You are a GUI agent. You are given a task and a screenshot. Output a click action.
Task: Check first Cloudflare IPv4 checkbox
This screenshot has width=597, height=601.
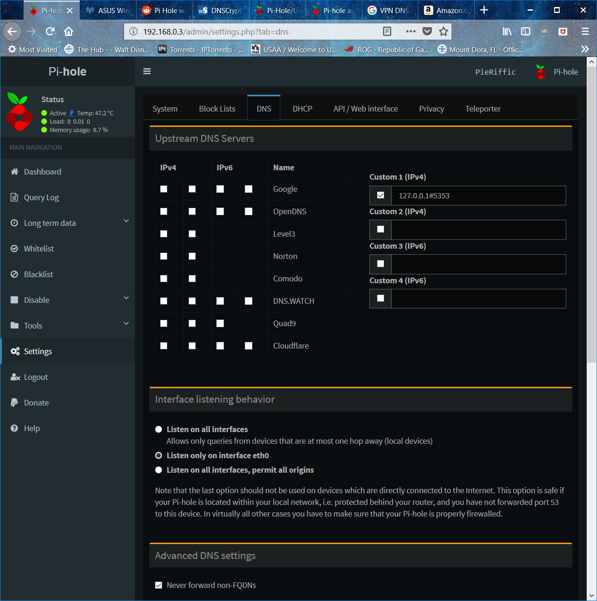[164, 346]
